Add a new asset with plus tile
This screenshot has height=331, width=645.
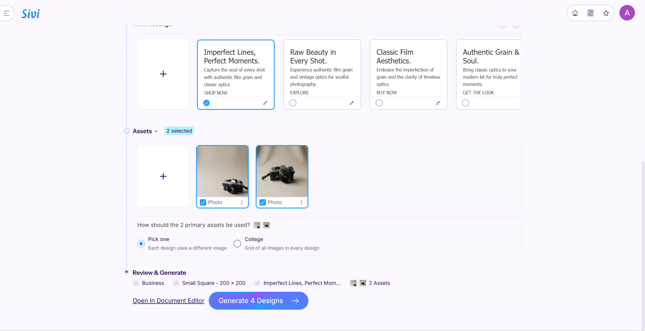[x=163, y=176]
